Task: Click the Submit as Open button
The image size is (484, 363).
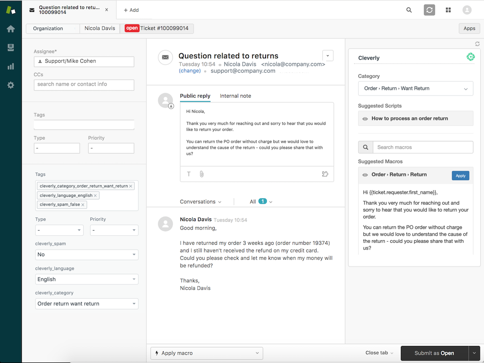Action: click(x=434, y=353)
